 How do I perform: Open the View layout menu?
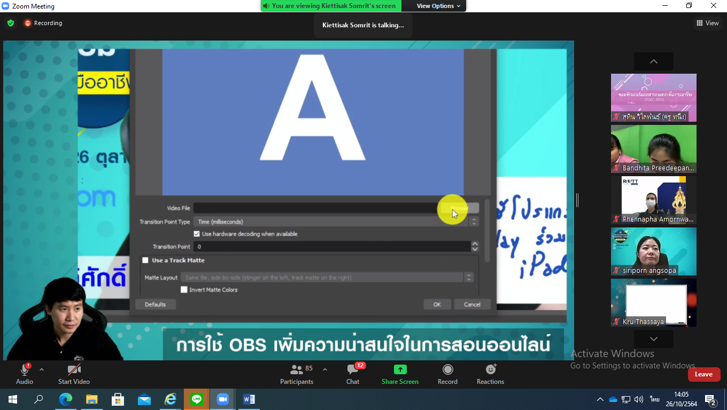click(x=707, y=23)
